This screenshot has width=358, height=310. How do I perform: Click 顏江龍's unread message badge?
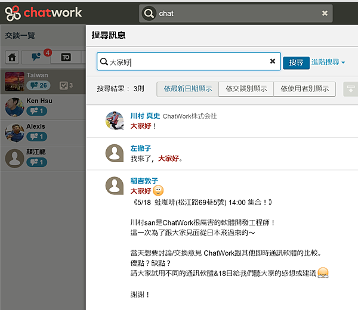(37, 162)
